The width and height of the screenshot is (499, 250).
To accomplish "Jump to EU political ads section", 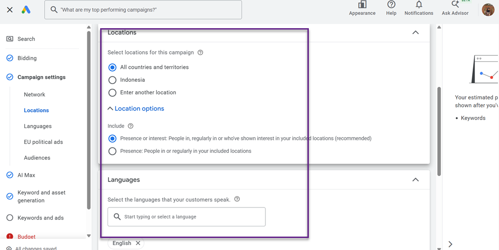I will pyautogui.click(x=43, y=142).
